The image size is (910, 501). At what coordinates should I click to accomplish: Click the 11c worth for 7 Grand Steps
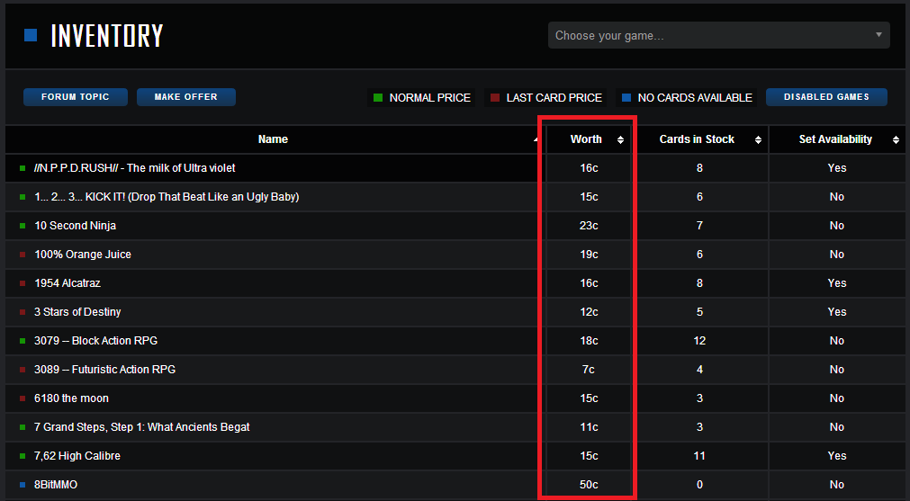[589, 427]
